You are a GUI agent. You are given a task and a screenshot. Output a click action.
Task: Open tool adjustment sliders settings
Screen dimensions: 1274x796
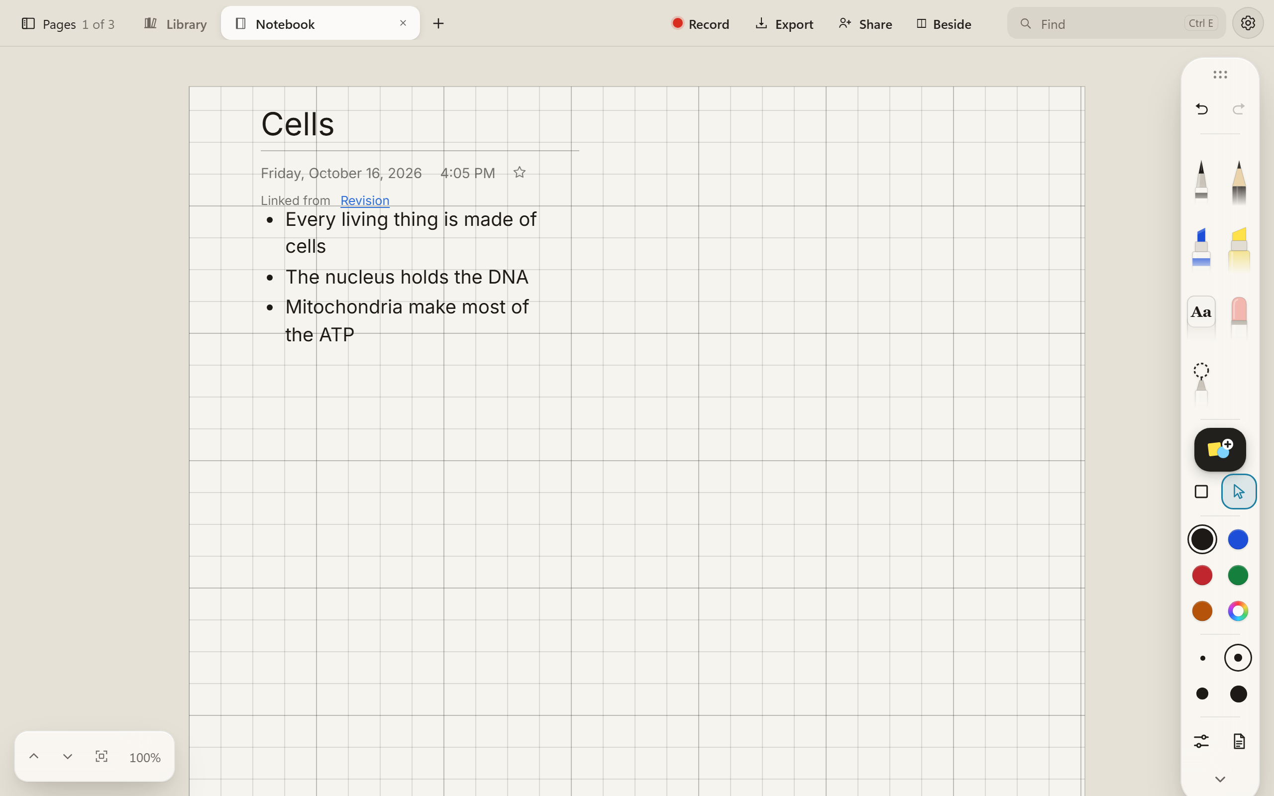[1201, 741]
